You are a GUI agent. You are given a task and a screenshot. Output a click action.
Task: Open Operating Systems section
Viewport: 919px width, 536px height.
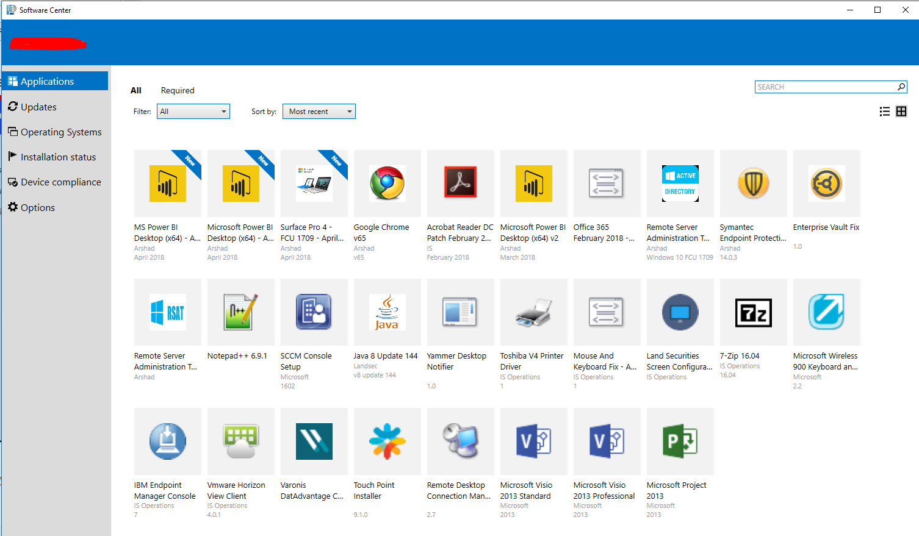click(55, 132)
